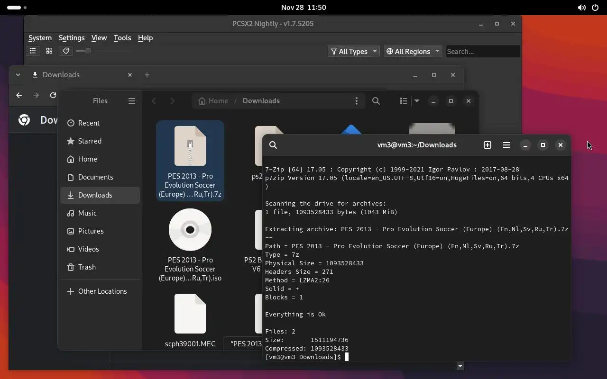This screenshot has height=379, width=607.
Task: Open a new browser tab
Action: pyautogui.click(x=147, y=75)
